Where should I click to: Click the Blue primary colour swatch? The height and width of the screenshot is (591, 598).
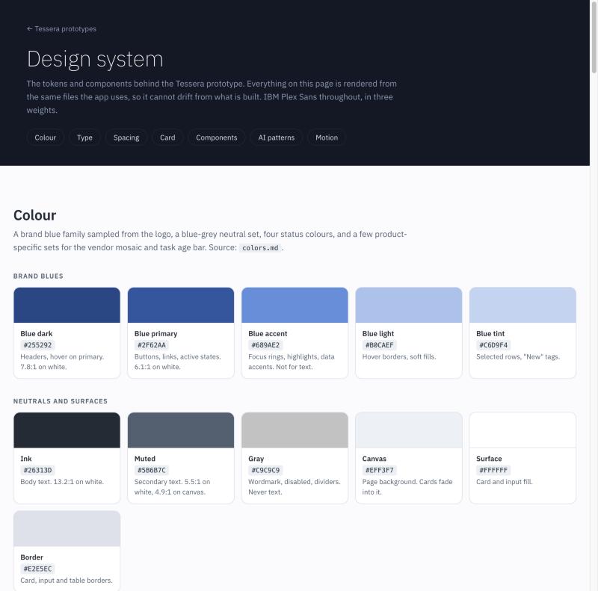click(x=181, y=305)
